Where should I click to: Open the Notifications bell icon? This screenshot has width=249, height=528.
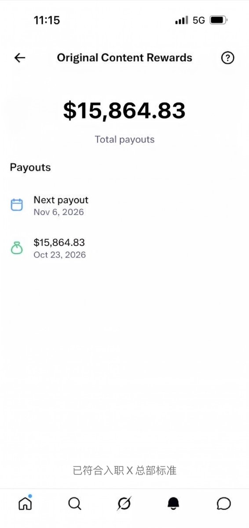pyautogui.click(x=174, y=503)
